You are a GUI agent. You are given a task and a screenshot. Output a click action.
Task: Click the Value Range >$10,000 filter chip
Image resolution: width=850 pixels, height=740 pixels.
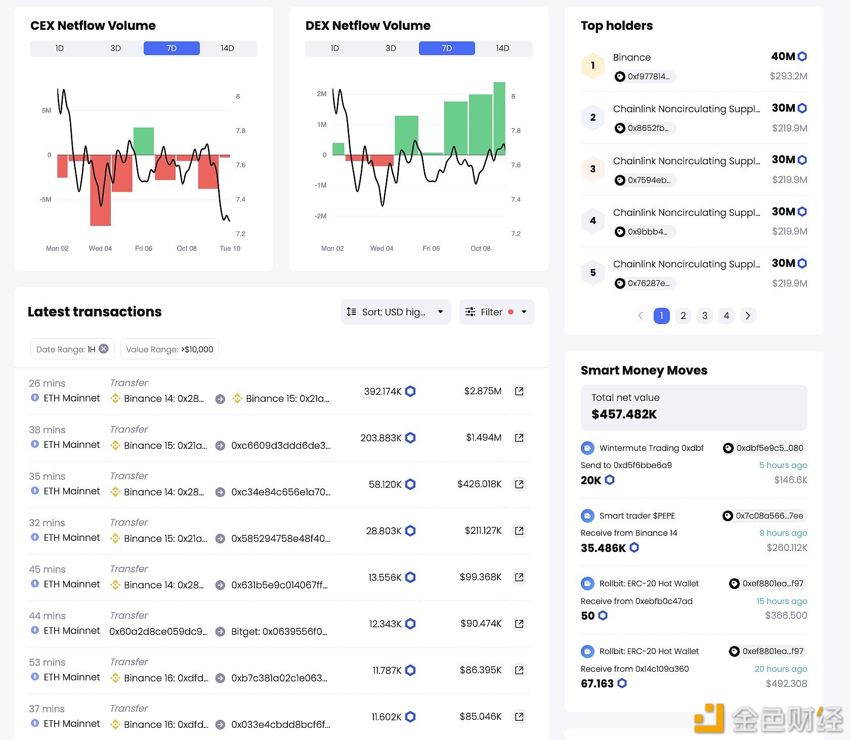coord(169,349)
